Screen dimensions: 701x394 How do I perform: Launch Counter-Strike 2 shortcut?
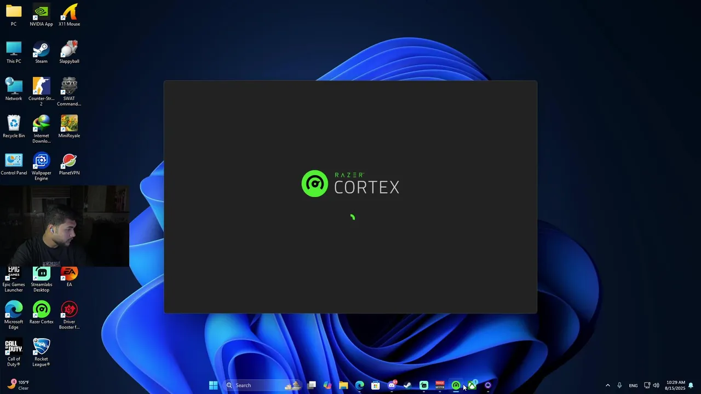41,92
